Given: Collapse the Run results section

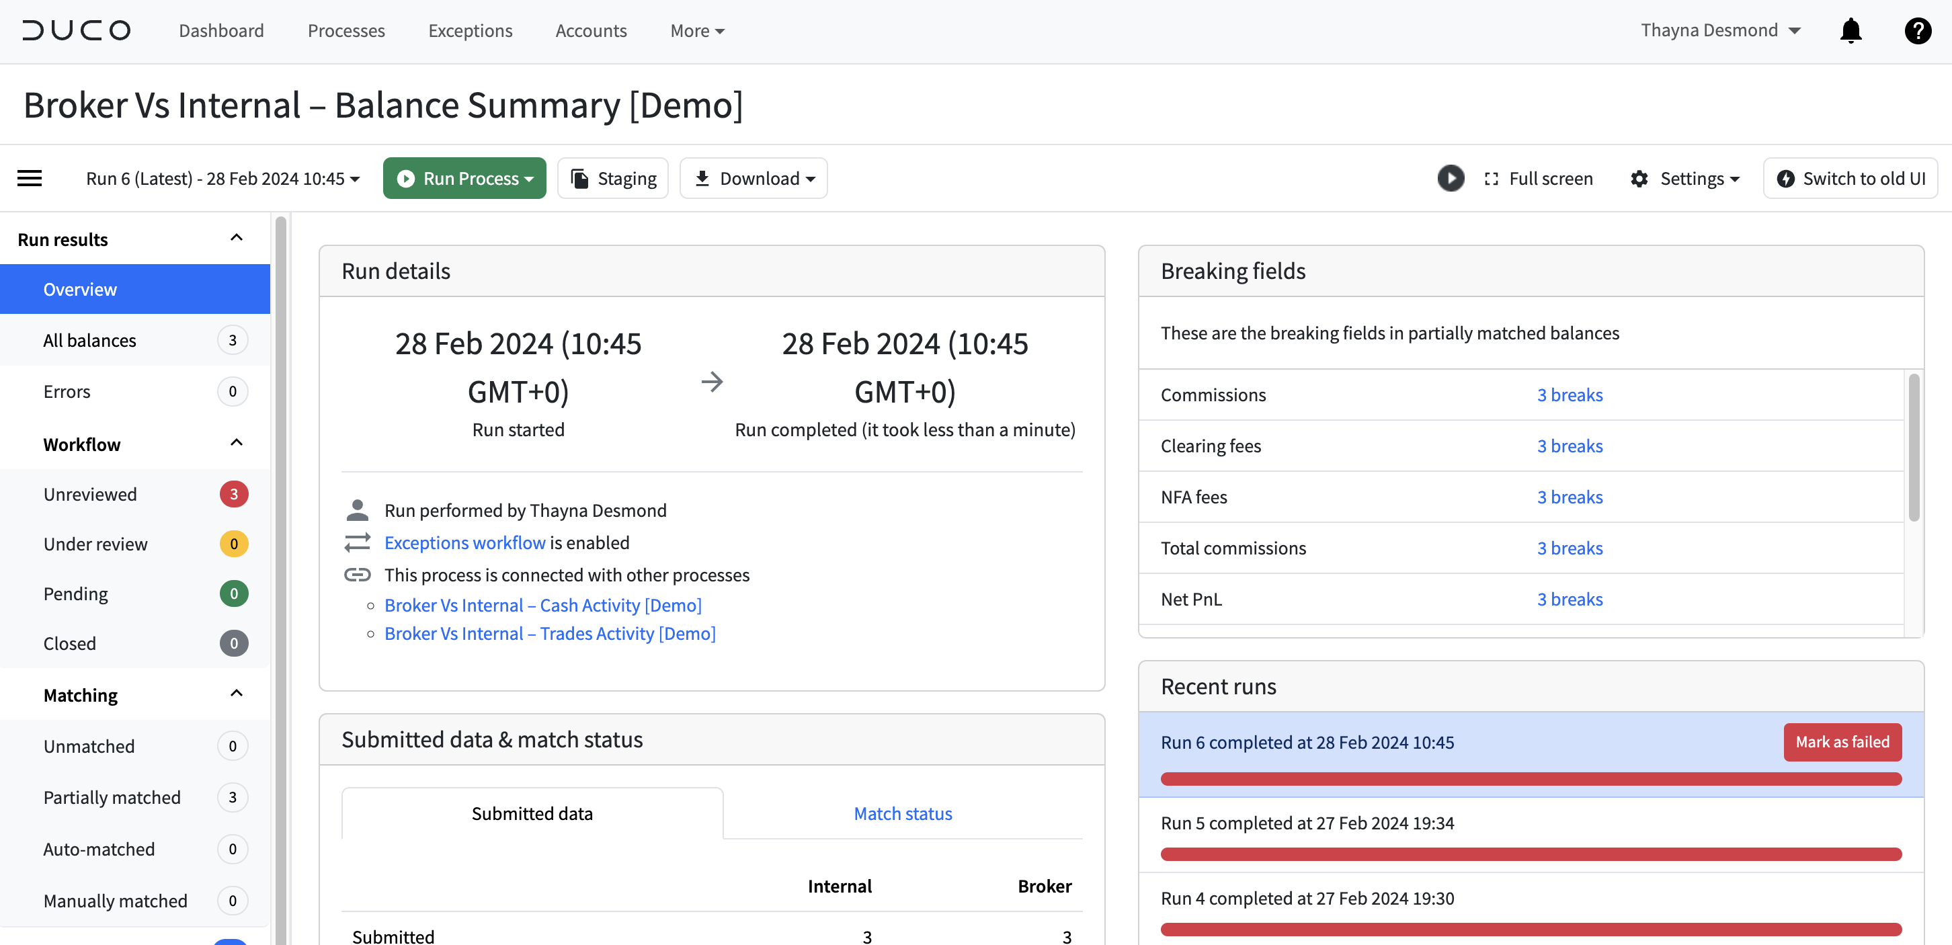Looking at the screenshot, I should [x=237, y=238].
